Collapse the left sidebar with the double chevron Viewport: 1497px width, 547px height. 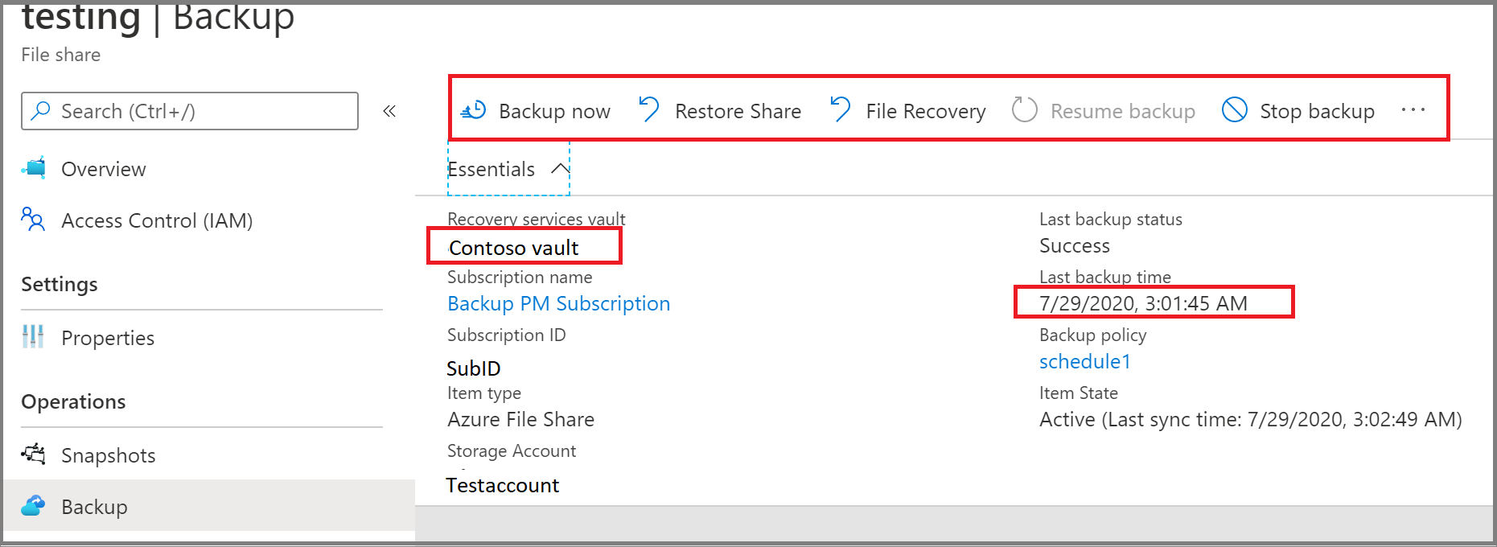coord(389,111)
